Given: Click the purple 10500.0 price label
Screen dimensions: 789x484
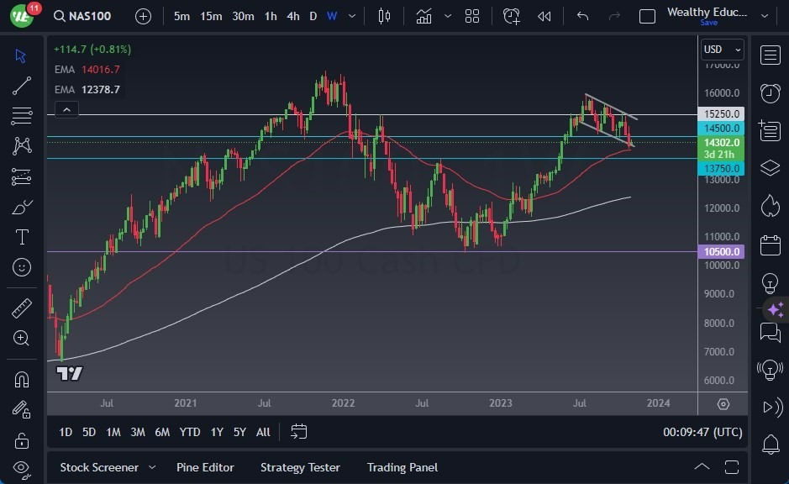Looking at the screenshot, I should tap(721, 250).
